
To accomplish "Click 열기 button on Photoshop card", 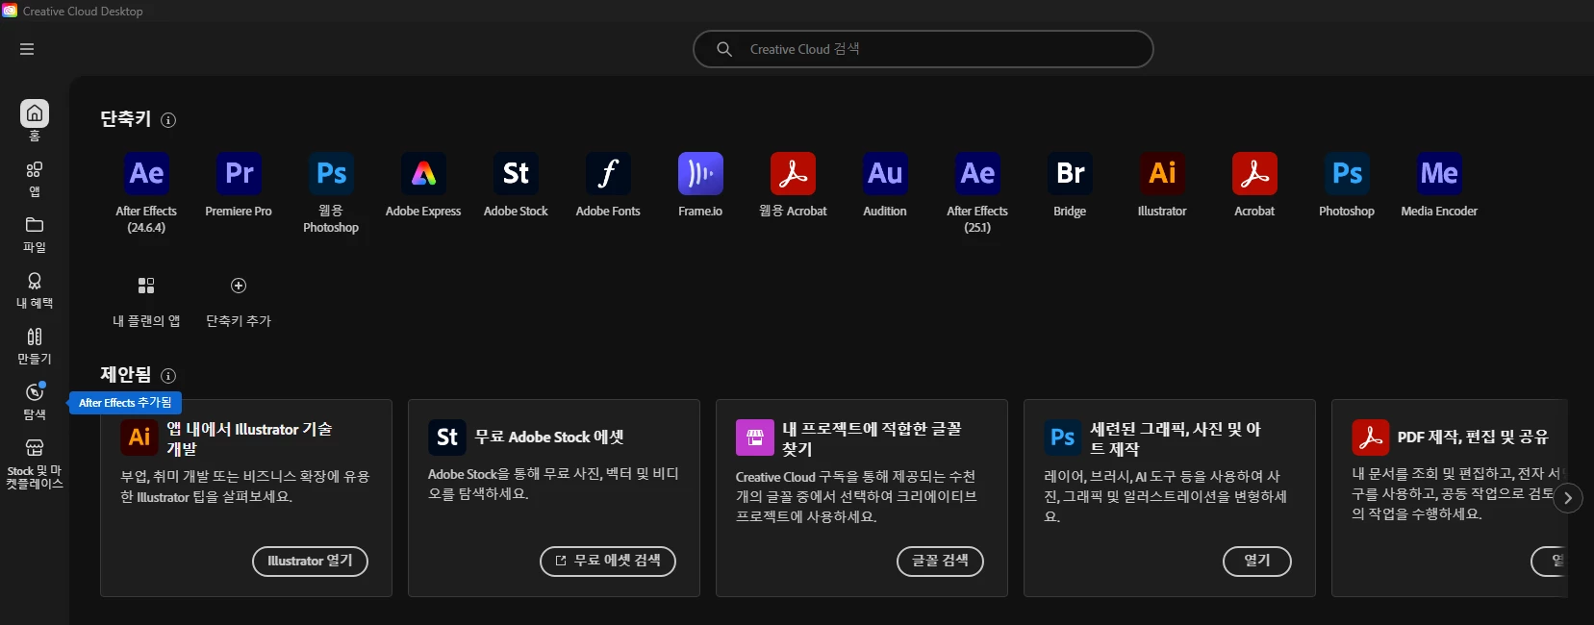I will click(1256, 561).
